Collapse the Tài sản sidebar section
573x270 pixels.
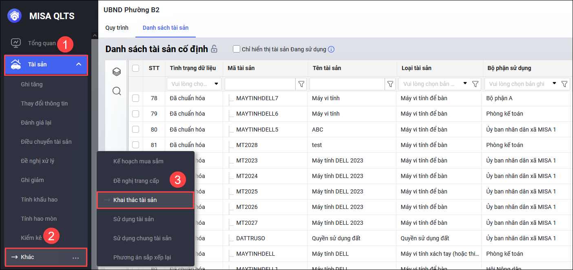tap(79, 64)
